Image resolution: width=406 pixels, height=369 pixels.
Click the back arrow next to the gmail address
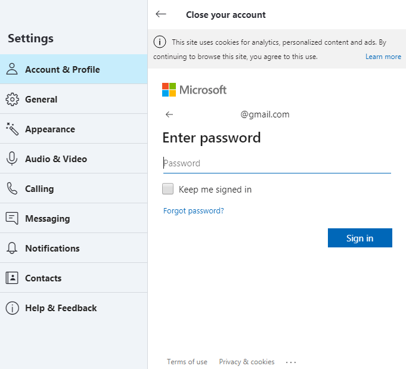[169, 114]
